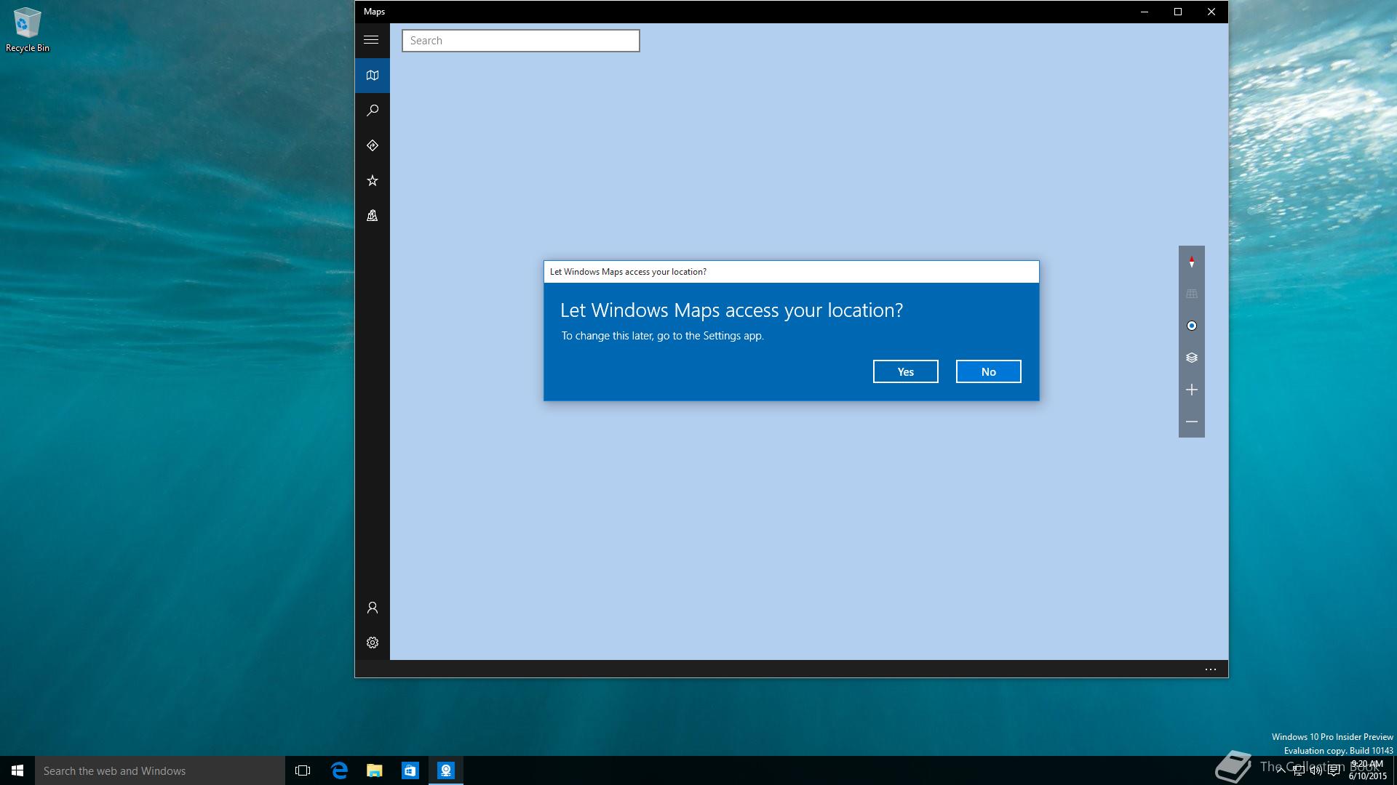The image size is (1397, 785).
Task: Show my location on map
Action: pyautogui.click(x=1191, y=326)
